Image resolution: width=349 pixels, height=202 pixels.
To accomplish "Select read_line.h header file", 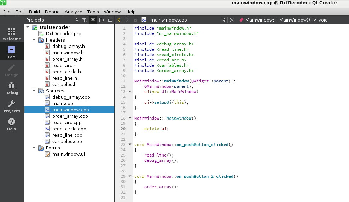I will pos(65,78).
